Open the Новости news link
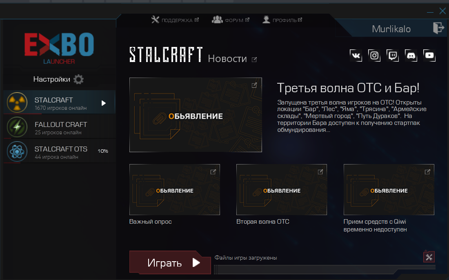The width and height of the screenshot is (449, 280). point(227,59)
